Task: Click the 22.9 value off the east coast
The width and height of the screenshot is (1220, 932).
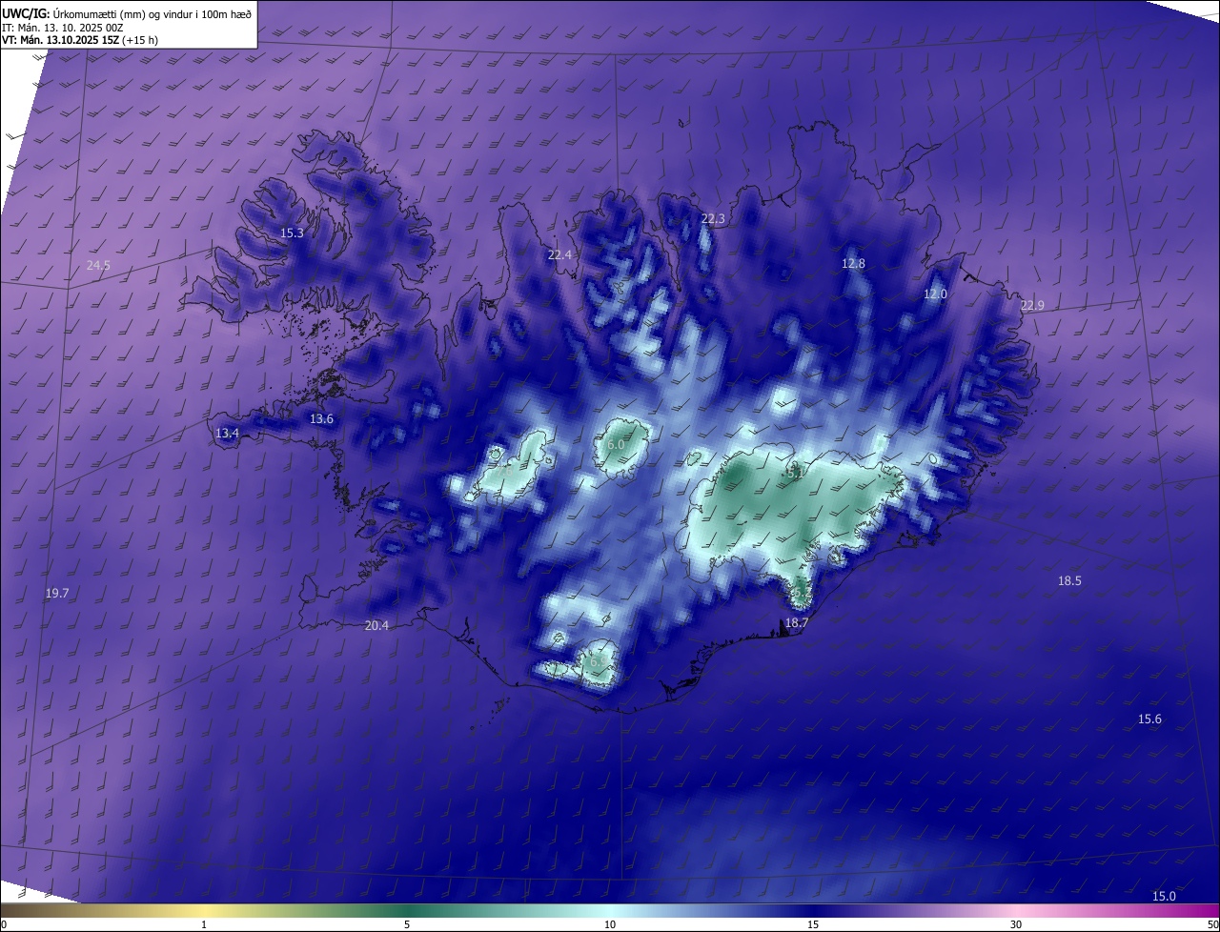Action: coord(1032,306)
